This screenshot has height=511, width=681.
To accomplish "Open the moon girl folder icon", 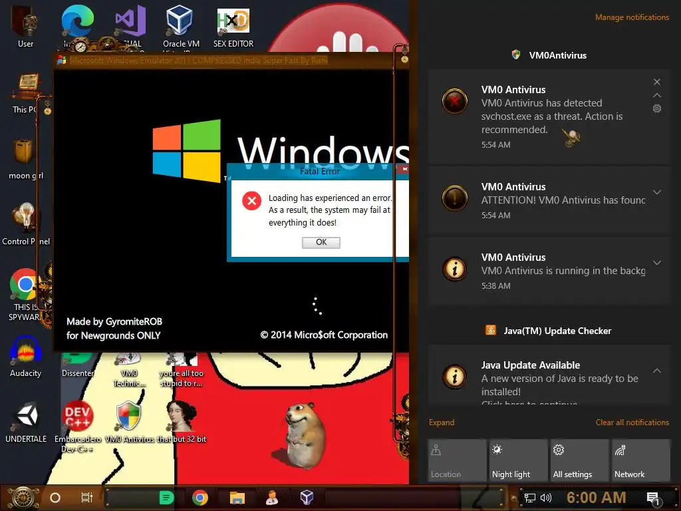I will (25, 159).
